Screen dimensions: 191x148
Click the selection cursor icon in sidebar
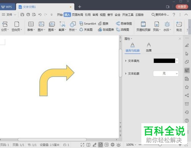coord(187,54)
